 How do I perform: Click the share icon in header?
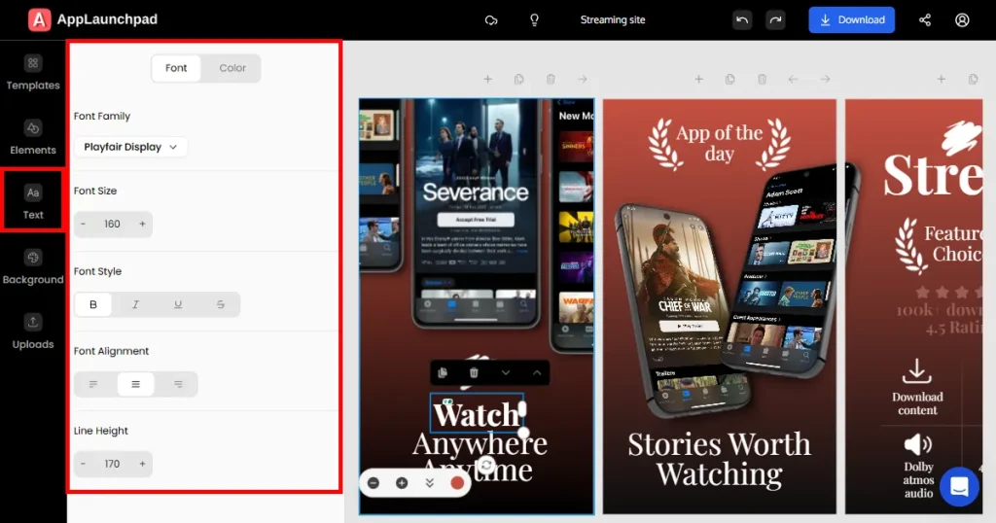pos(925,19)
